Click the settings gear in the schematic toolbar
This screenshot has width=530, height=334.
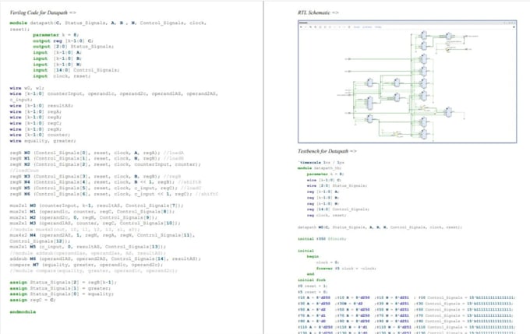(x=514, y=27)
